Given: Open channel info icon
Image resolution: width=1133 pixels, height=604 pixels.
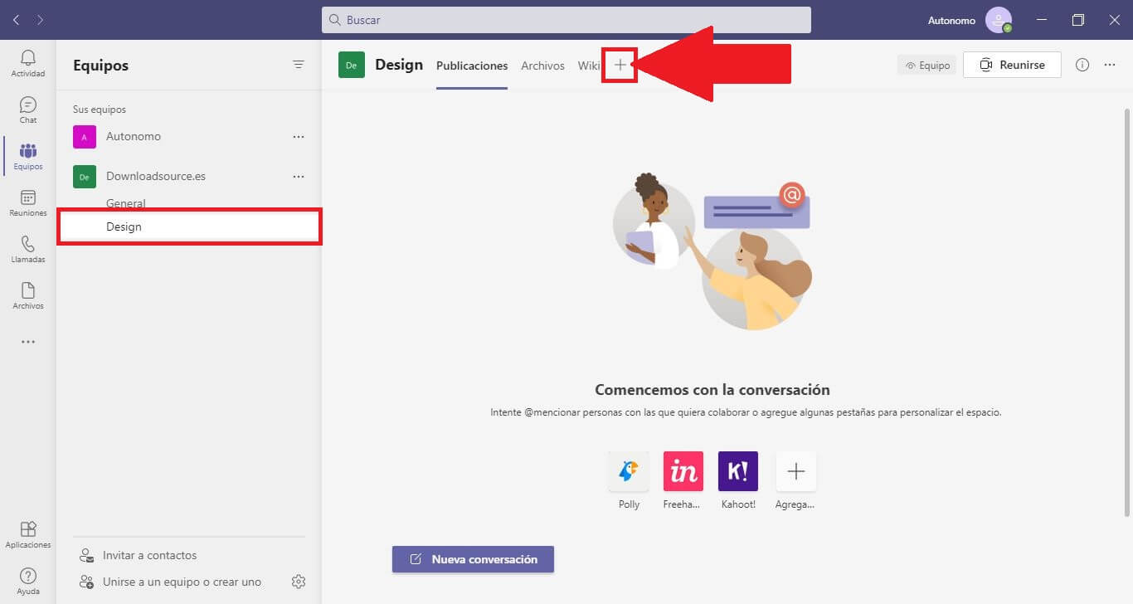Looking at the screenshot, I should (1082, 65).
